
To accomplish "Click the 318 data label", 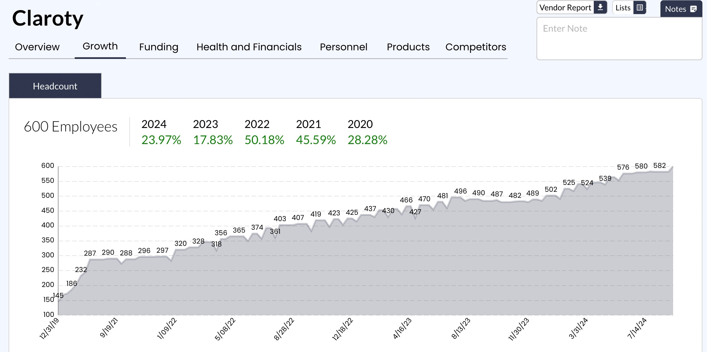I will click(216, 244).
